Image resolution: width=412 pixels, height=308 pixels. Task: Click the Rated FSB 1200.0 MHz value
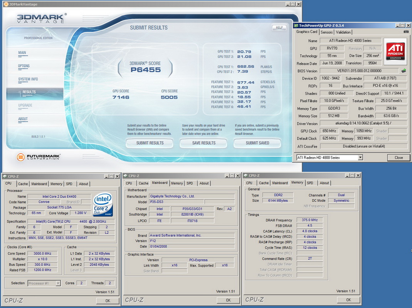coord(42,269)
